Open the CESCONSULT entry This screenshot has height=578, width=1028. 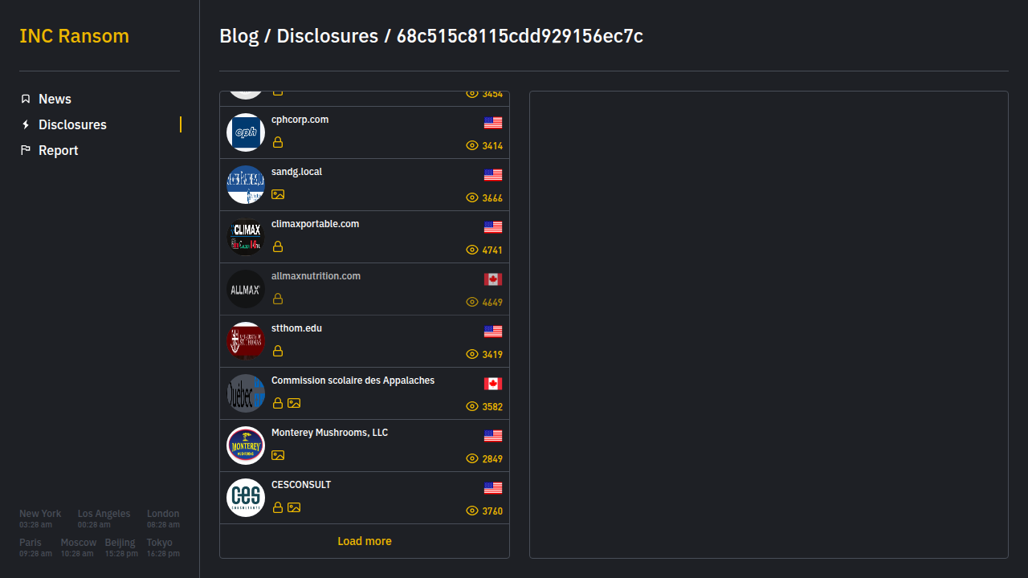coord(365,498)
